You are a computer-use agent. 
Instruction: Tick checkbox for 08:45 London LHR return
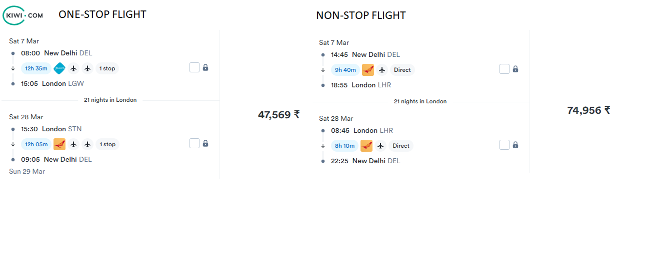(504, 145)
